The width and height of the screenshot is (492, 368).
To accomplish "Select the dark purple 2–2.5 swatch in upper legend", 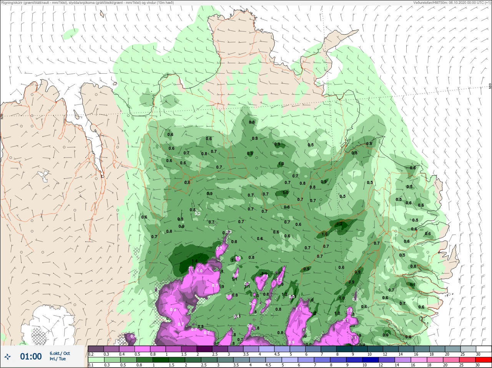I will [204, 349].
